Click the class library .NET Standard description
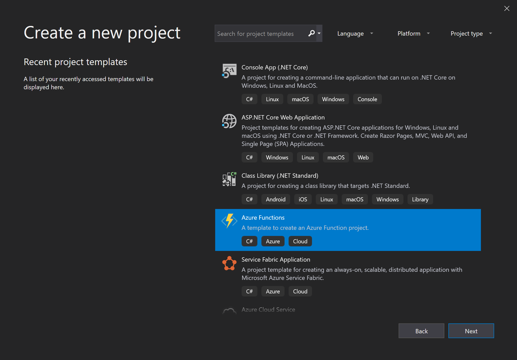Image resolution: width=517 pixels, height=360 pixels. pos(326,186)
